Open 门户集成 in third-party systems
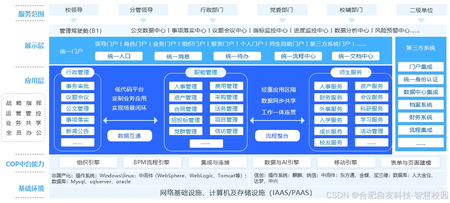Image resolution: width=450 pixels, height=203 pixels. (x=421, y=67)
